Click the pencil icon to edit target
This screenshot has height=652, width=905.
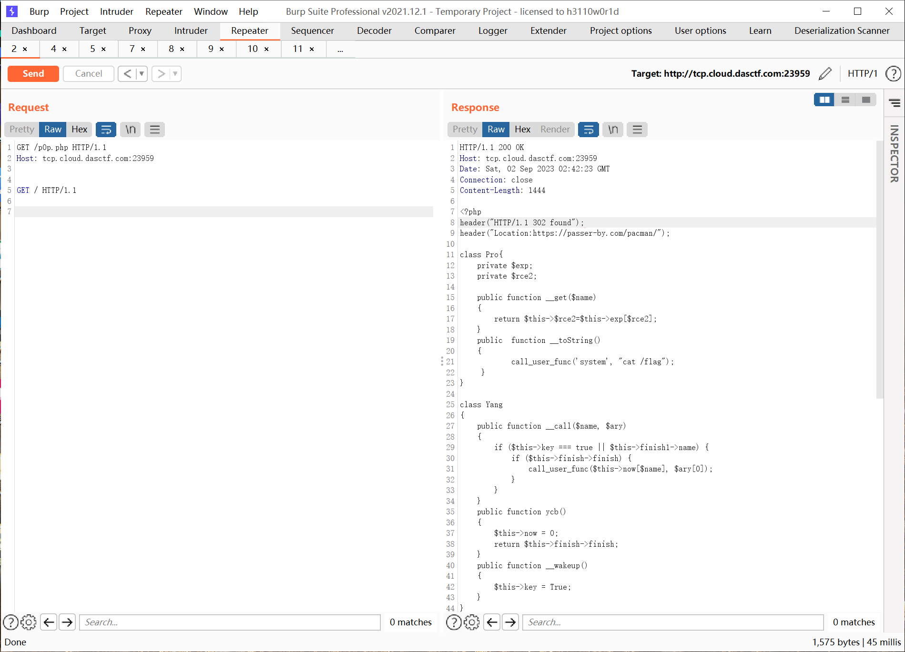click(x=825, y=74)
